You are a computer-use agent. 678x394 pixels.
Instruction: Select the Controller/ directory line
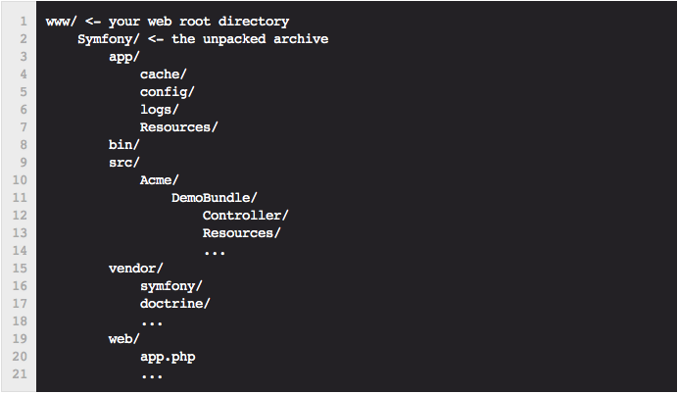(245, 216)
